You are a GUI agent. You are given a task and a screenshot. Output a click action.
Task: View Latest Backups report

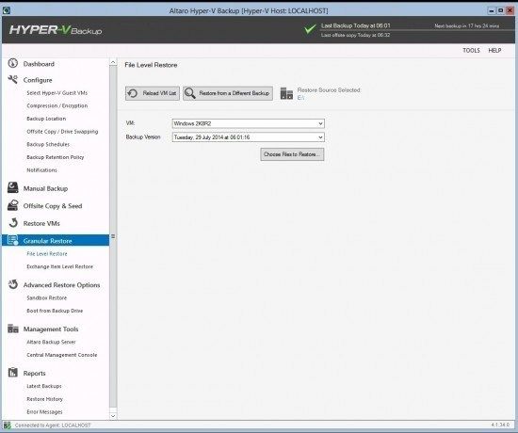coord(44,386)
